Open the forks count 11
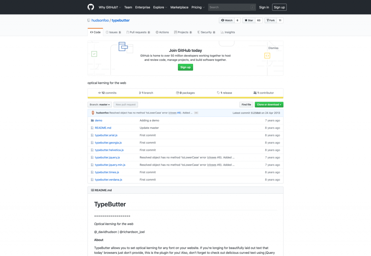 (280, 20)
